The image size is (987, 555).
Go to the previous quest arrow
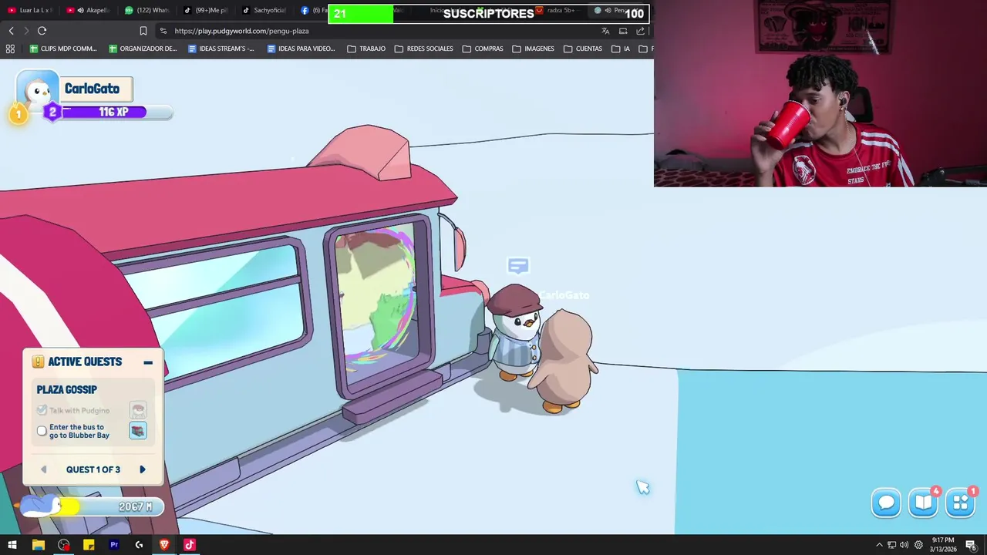(43, 469)
